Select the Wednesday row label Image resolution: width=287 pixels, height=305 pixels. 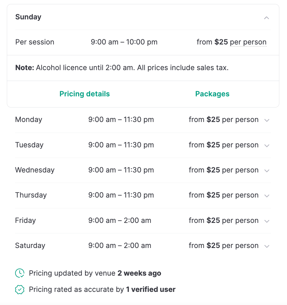[35, 170]
